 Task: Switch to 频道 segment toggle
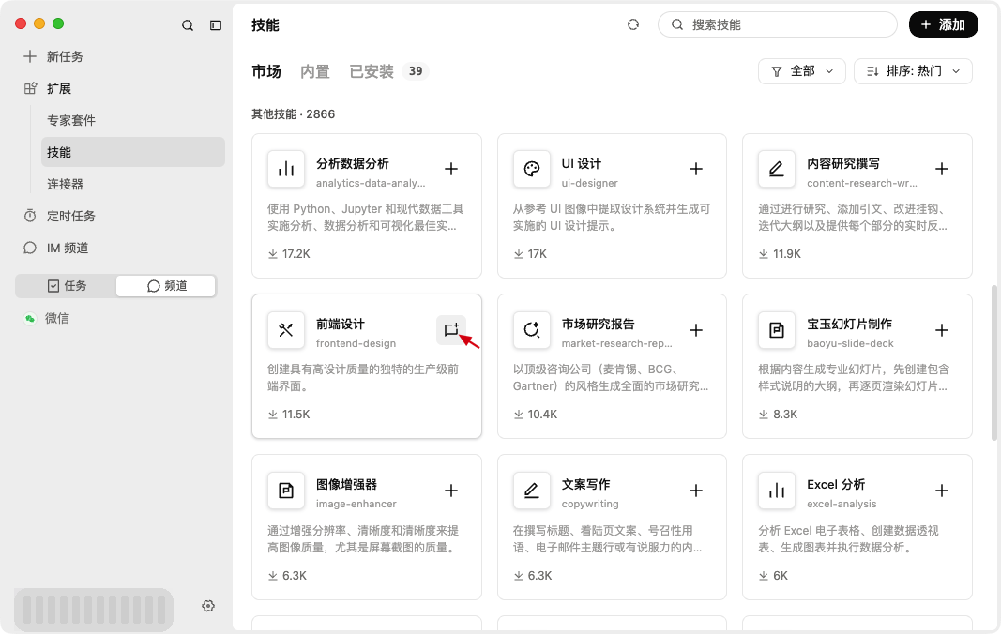coord(166,286)
